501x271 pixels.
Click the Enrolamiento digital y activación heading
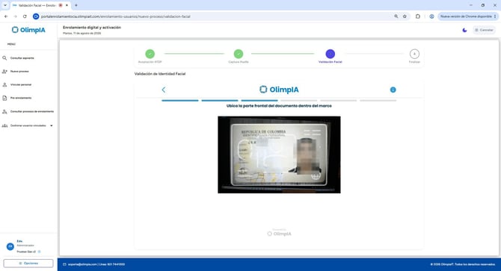click(x=92, y=28)
